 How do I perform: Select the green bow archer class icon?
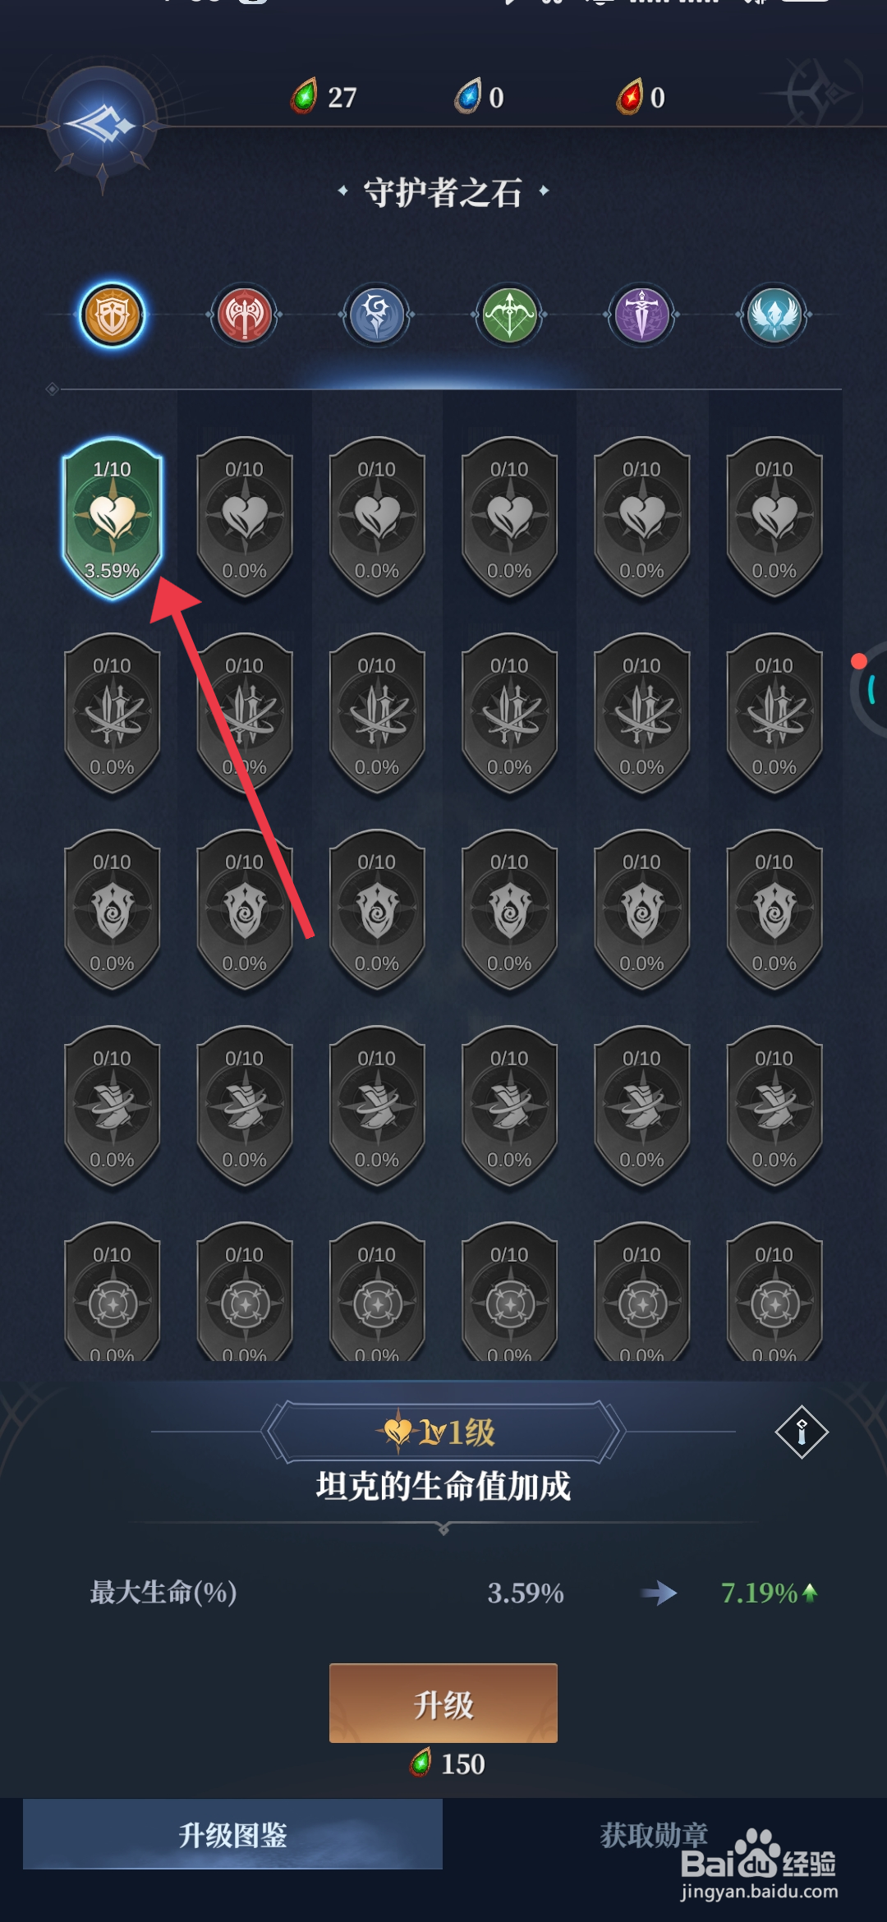(509, 315)
